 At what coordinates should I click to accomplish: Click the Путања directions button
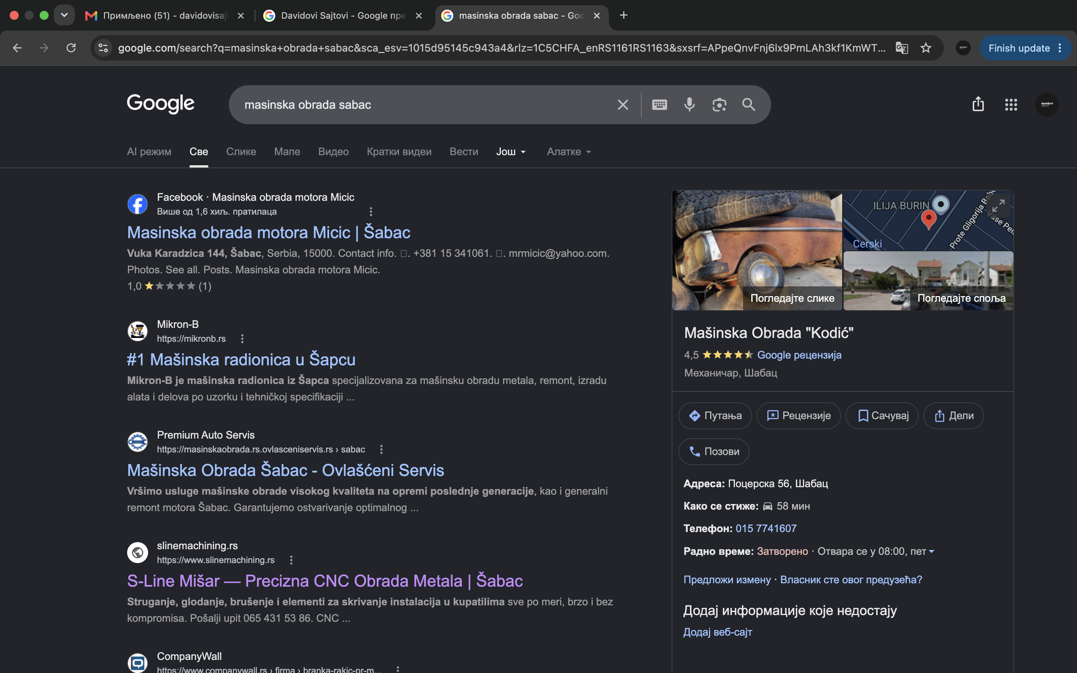(715, 416)
